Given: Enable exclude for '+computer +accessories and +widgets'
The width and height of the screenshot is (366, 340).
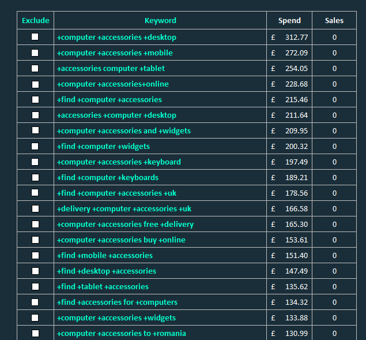Looking at the screenshot, I should 35,130.
